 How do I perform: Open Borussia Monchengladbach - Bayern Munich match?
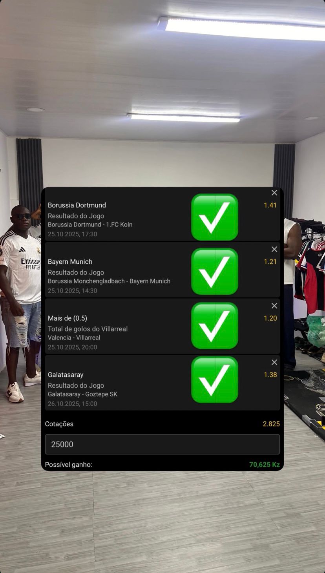109,281
